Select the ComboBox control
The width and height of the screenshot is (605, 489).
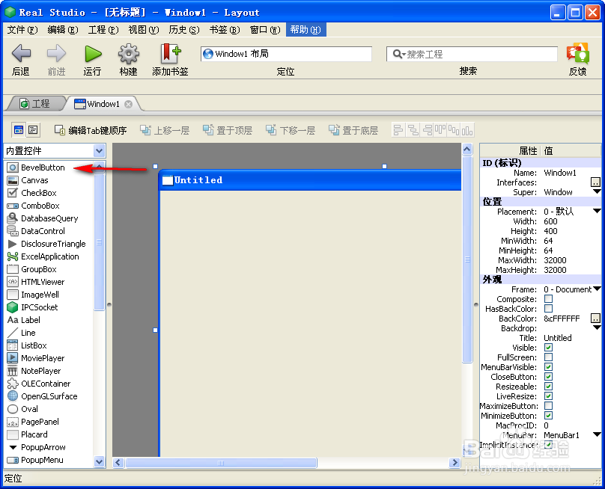point(40,206)
